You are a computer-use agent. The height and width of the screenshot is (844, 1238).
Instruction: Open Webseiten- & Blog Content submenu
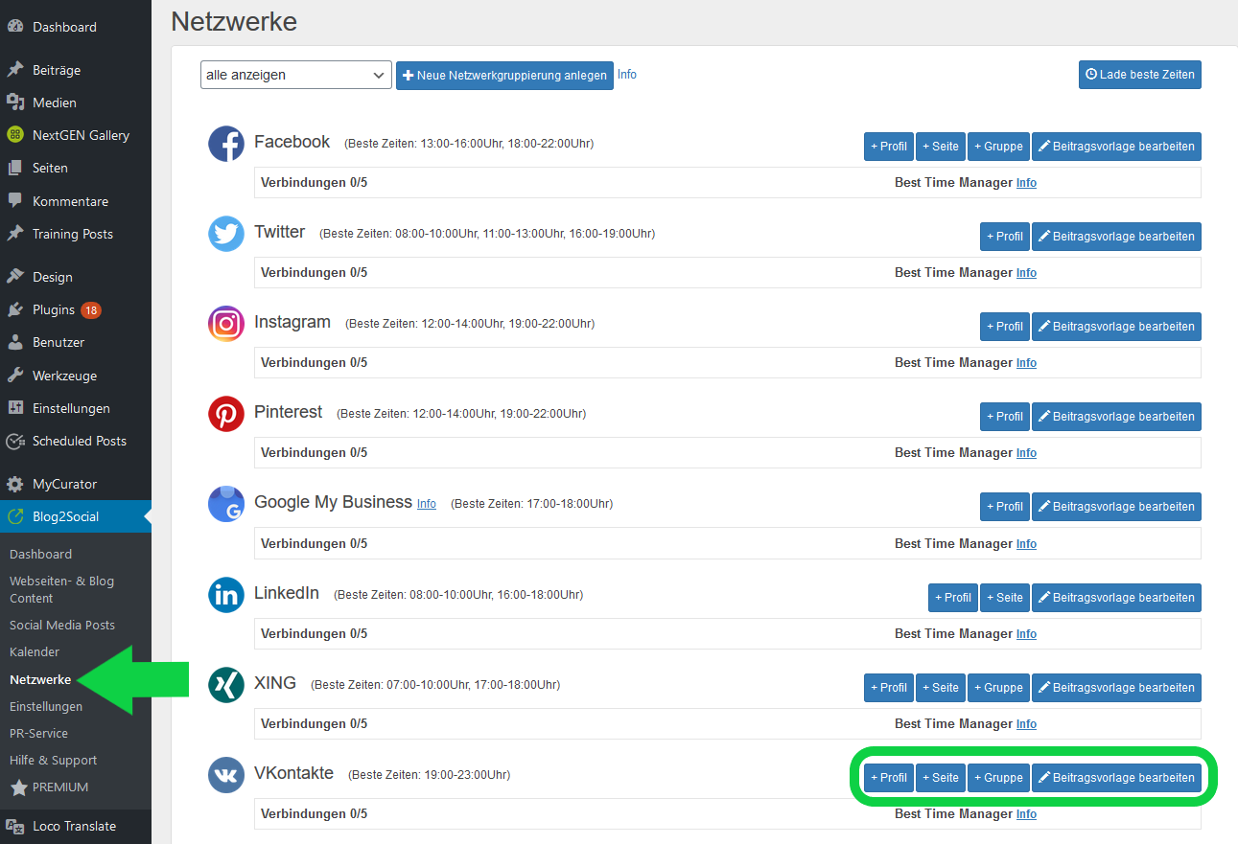61,589
